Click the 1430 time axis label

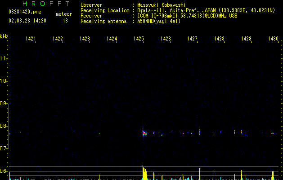click(273, 39)
